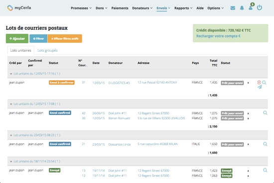
Task: Click the green Ajouter button
Action: coord(17,39)
